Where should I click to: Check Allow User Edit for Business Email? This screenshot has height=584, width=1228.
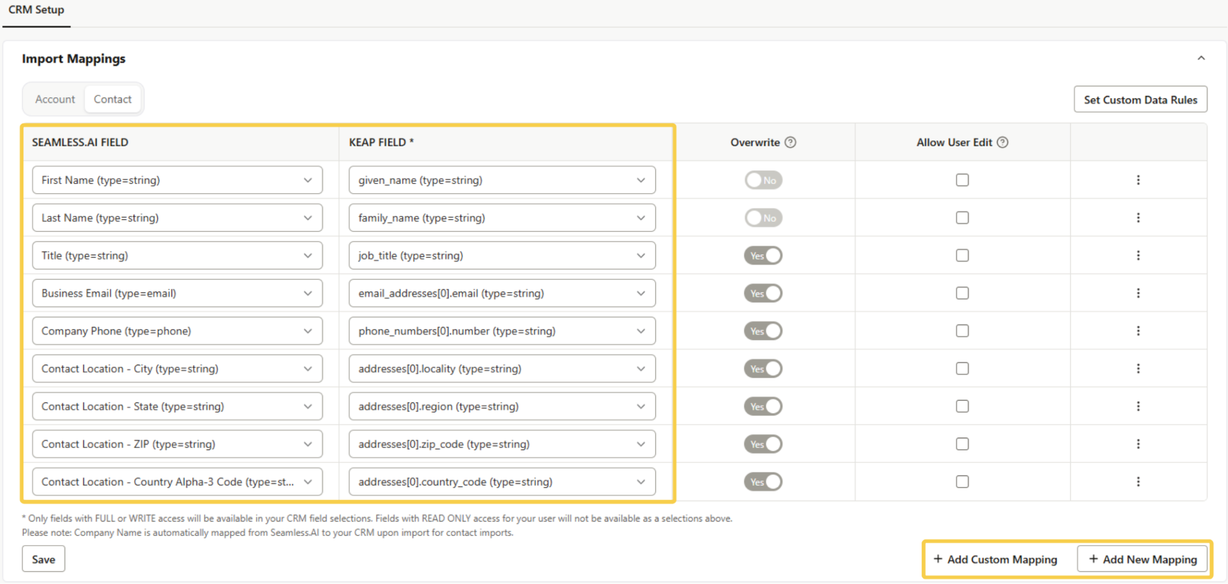point(962,293)
